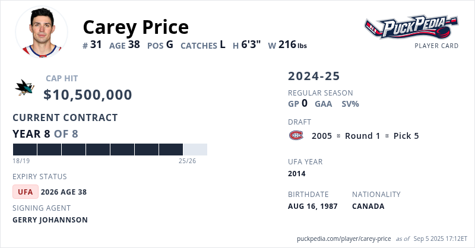Screen dimensions: 475x248
Task: Click the UFA expiry status badge
Action: [x=26, y=192]
